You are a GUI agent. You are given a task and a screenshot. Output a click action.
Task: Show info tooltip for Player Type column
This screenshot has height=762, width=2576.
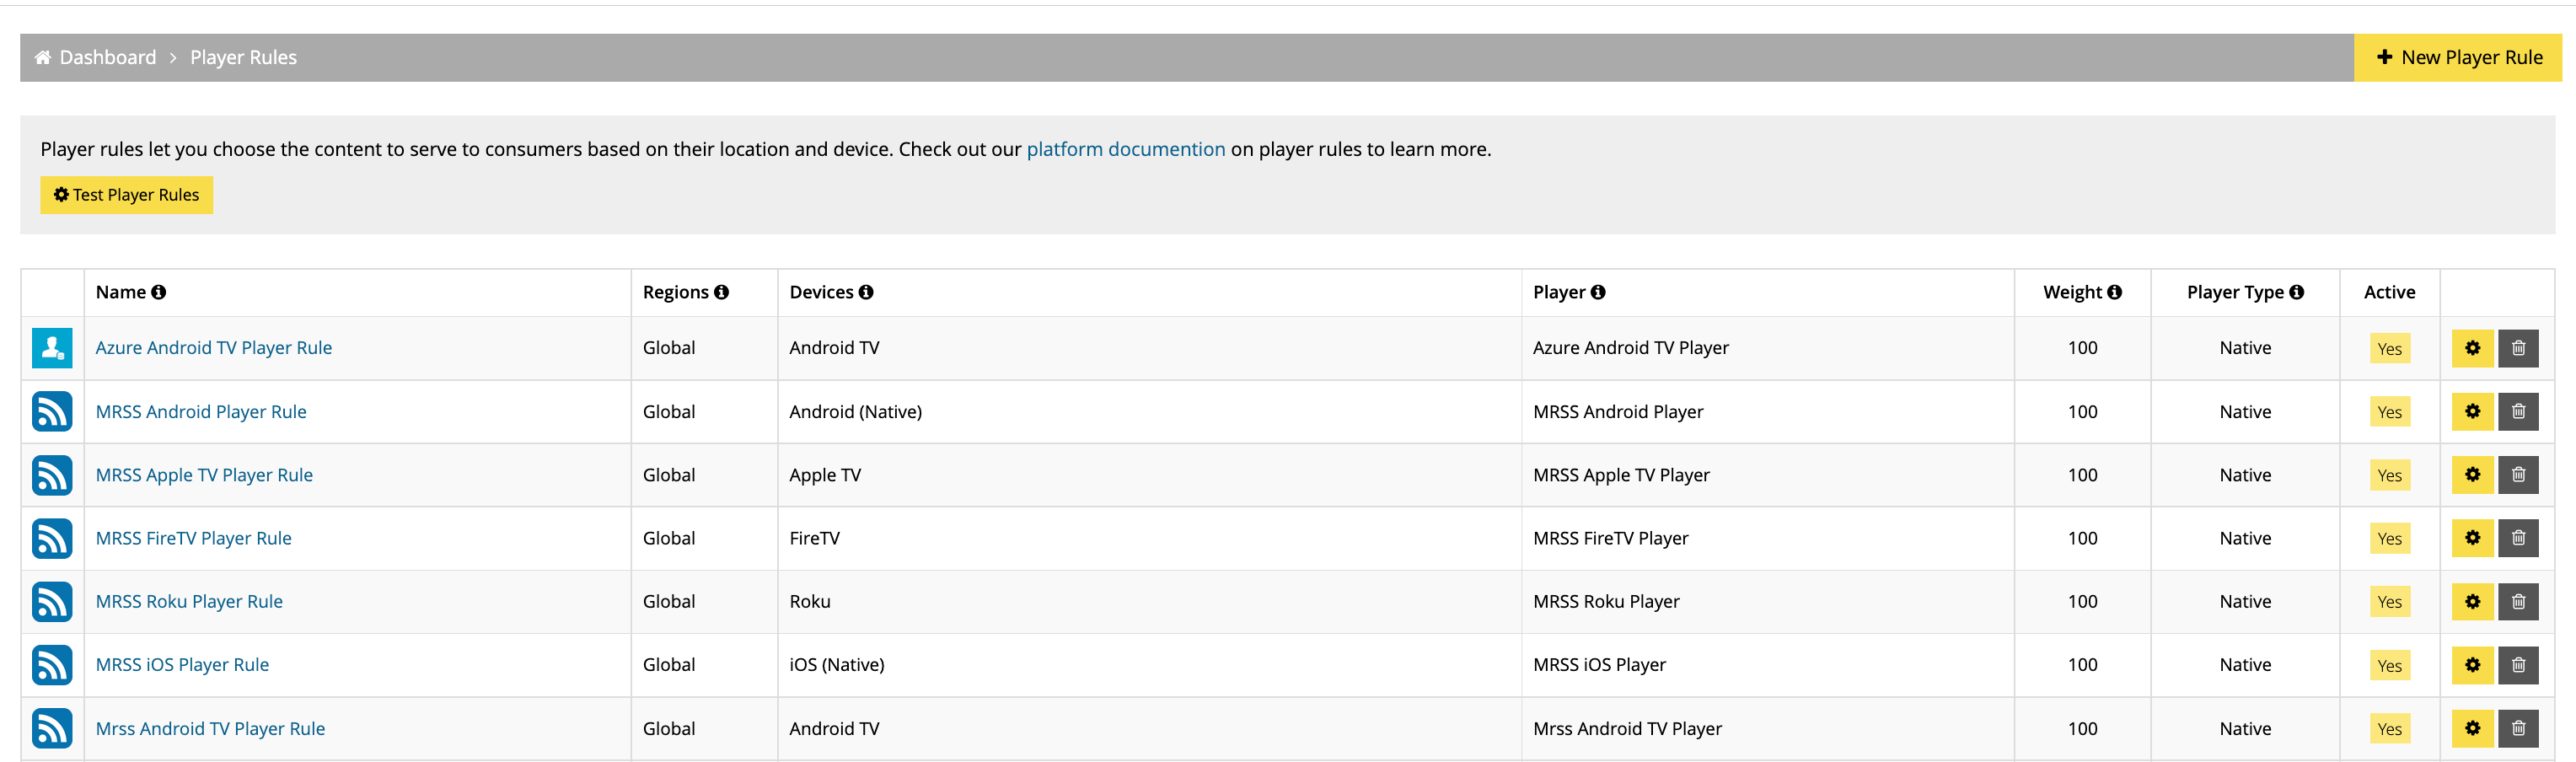[x=2296, y=292]
